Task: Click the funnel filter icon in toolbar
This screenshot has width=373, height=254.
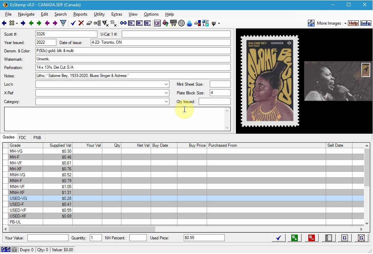Action: coord(63,23)
